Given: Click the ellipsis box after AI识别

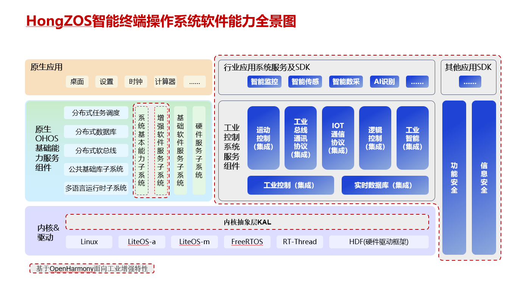Looking at the screenshot, I should pos(417,82).
